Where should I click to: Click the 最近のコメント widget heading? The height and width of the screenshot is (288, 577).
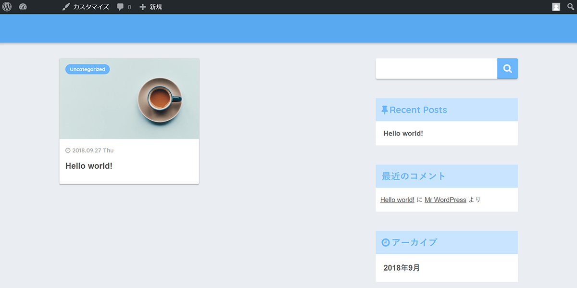point(414,176)
